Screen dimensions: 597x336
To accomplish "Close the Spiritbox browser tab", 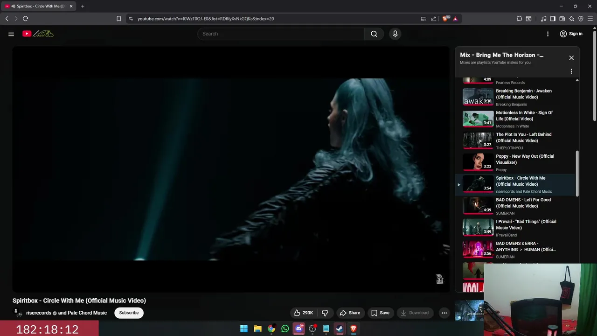I will click(x=71, y=6).
